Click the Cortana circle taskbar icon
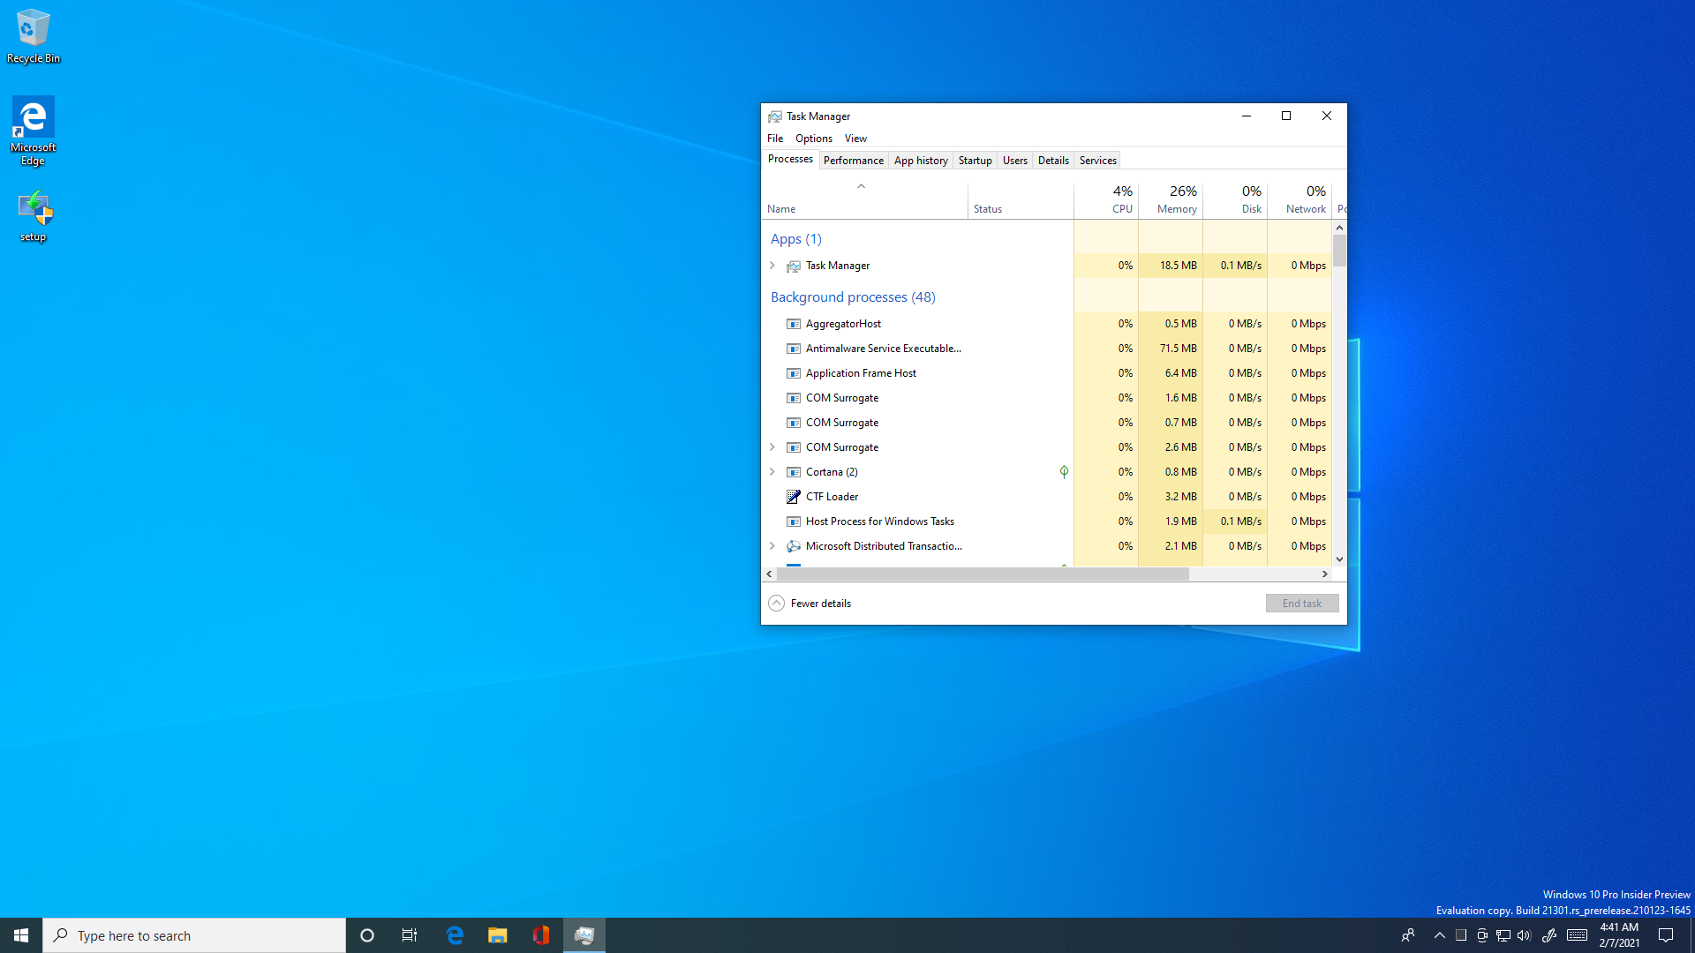This screenshot has width=1695, height=953. pos(367,935)
